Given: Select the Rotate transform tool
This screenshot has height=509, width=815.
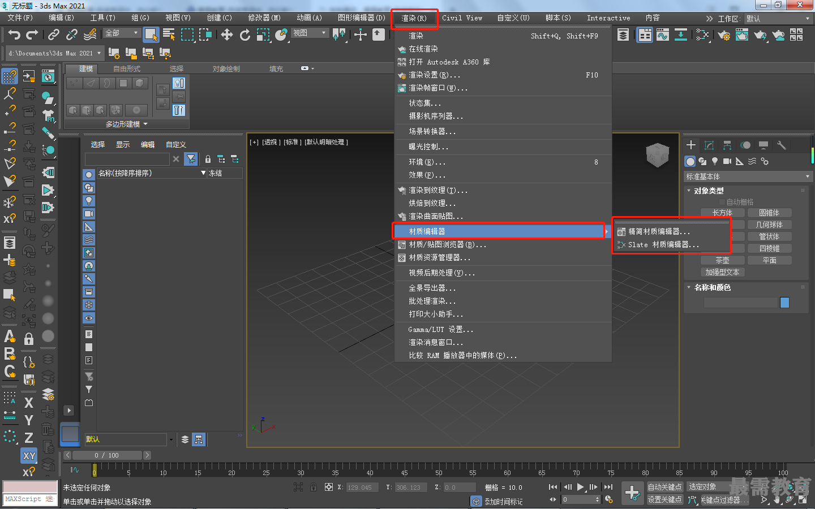Looking at the screenshot, I should (x=244, y=35).
